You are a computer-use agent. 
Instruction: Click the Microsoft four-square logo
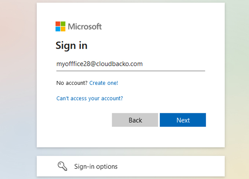60,26
